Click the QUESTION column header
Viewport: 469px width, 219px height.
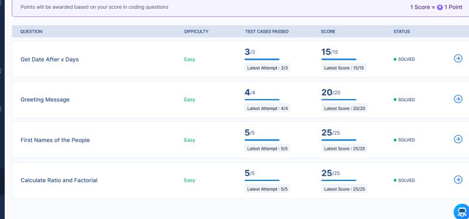tap(31, 32)
